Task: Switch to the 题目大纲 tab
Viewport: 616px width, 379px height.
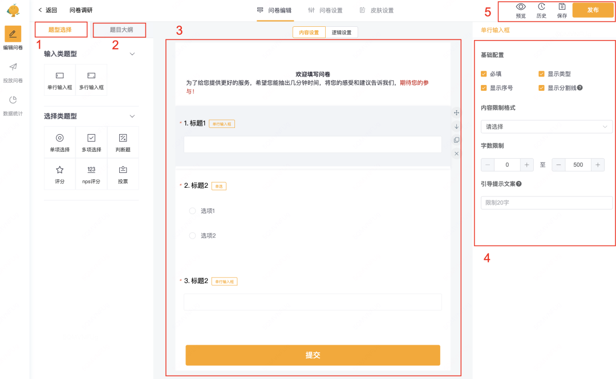Action: pyautogui.click(x=121, y=30)
